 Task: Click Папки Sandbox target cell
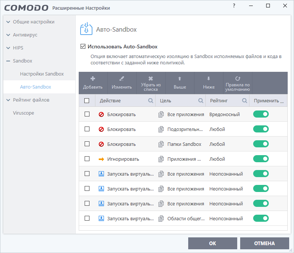(184, 144)
